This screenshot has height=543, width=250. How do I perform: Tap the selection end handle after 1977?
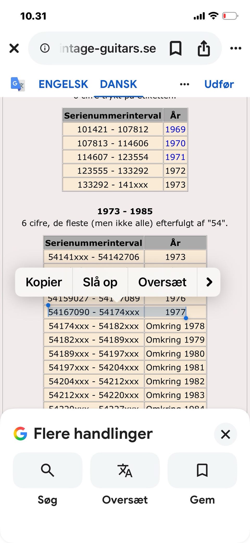coord(186,318)
